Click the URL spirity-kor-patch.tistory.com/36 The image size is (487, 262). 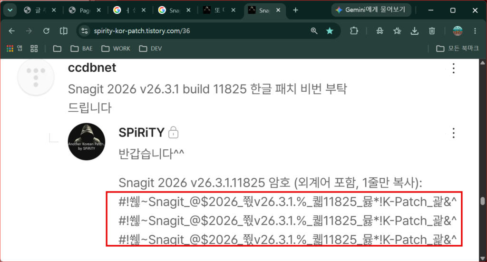tap(142, 31)
